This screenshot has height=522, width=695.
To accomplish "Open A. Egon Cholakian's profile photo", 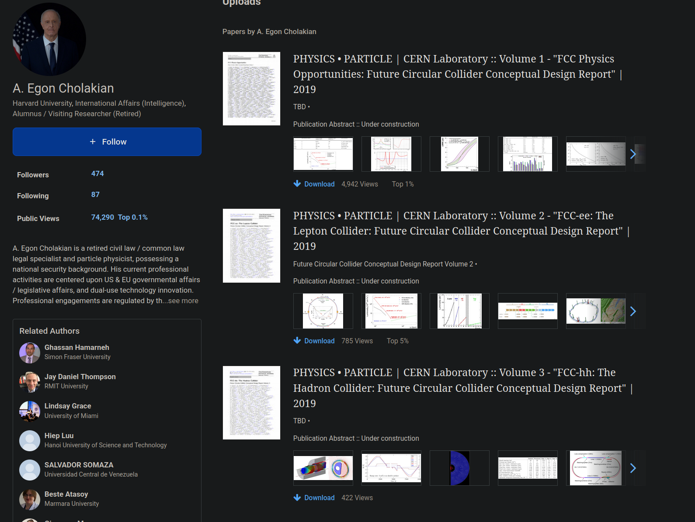I will click(x=49, y=39).
